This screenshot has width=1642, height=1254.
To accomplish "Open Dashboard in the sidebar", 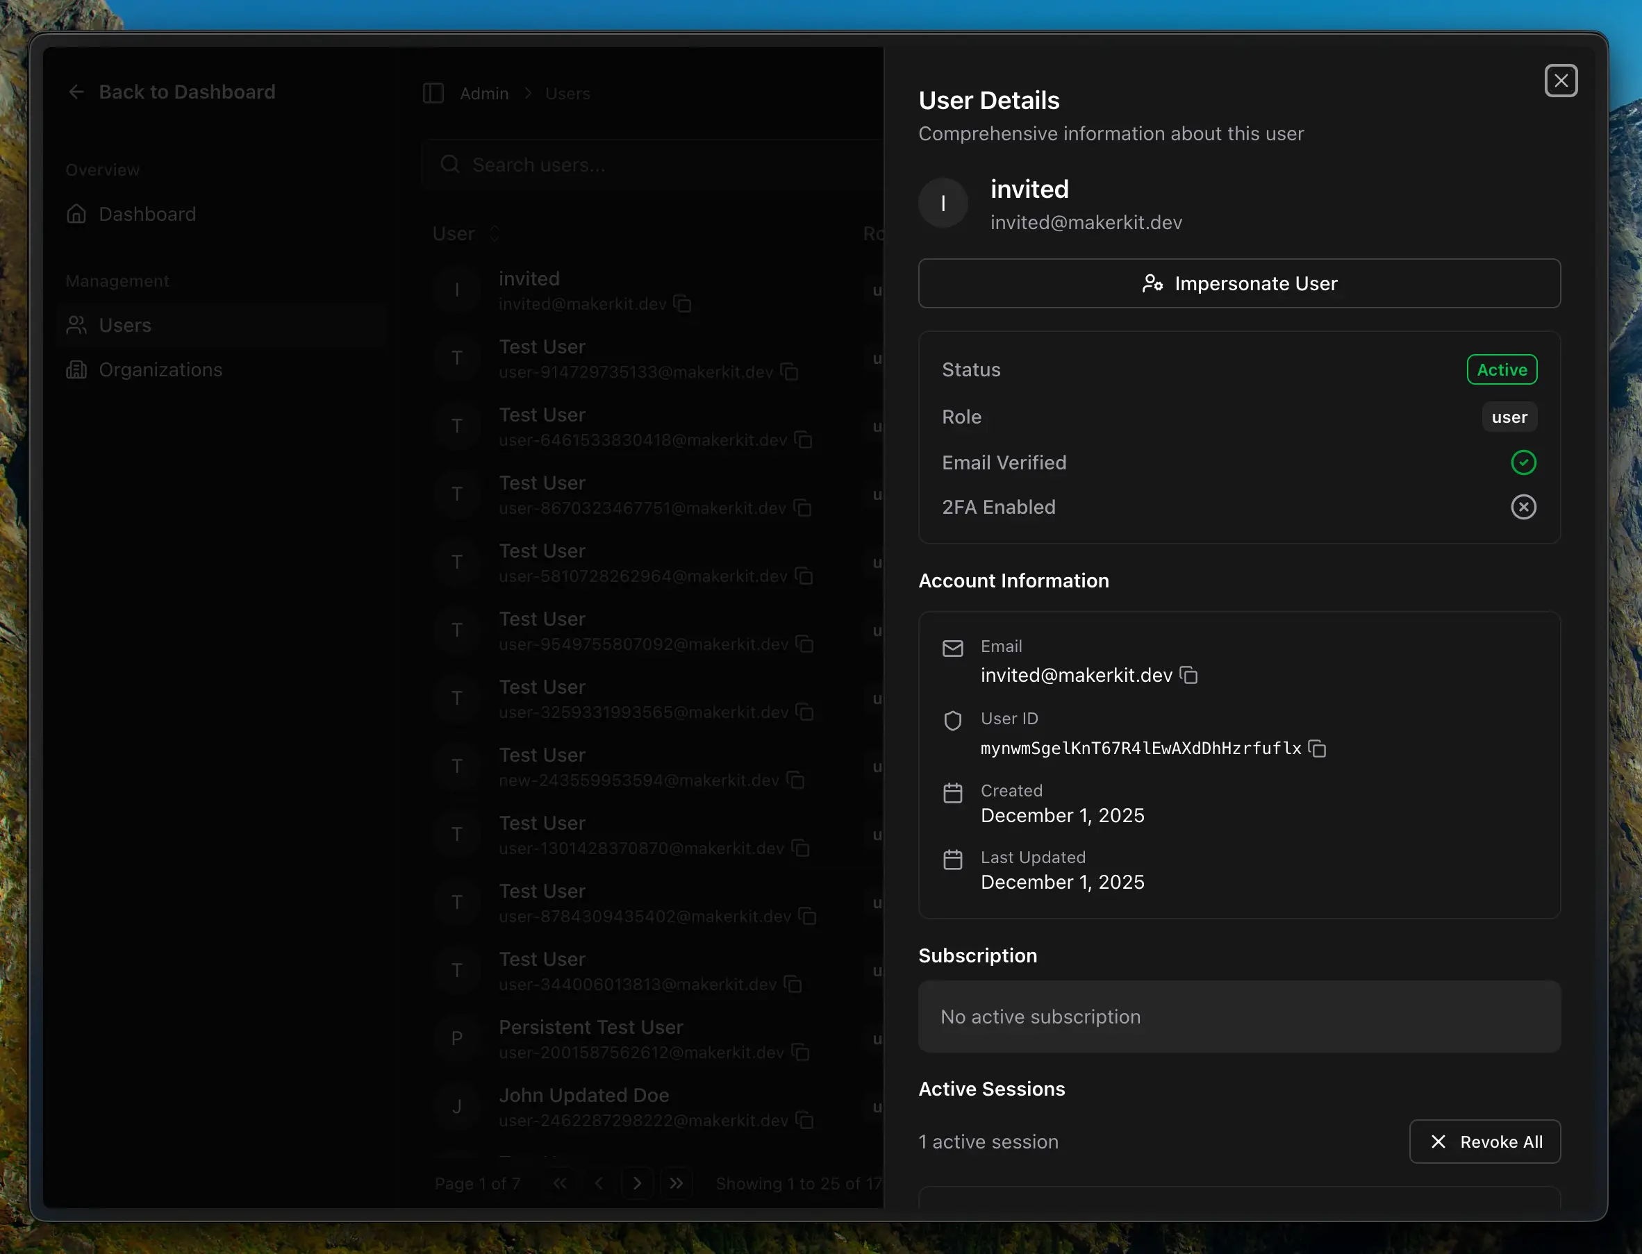I will pos(147,215).
